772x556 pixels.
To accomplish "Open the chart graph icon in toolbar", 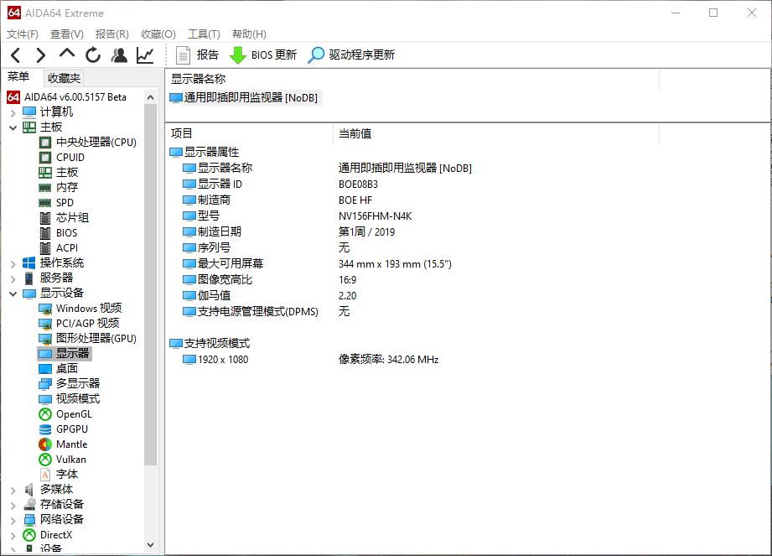I will pos(145,55).
